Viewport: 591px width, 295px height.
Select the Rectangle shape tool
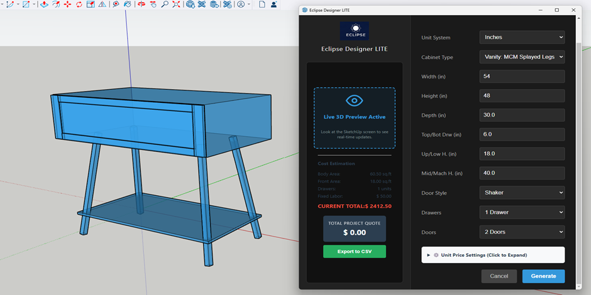26,4
